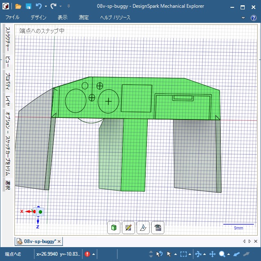Click the Save disk icon
This screenshot has height=261, width=261.
click(x=28, y=7)
